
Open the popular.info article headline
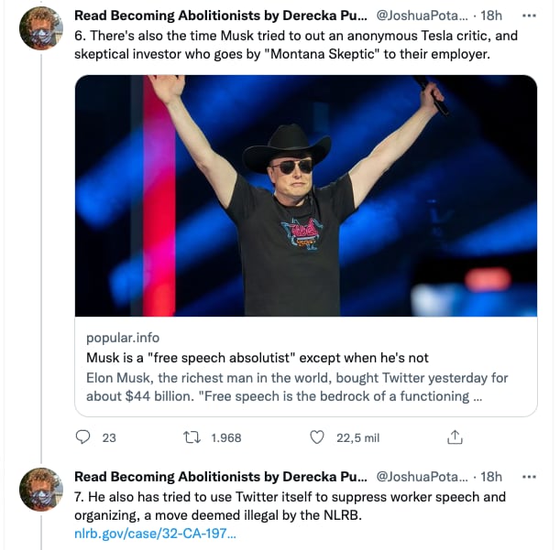[258, 358]
